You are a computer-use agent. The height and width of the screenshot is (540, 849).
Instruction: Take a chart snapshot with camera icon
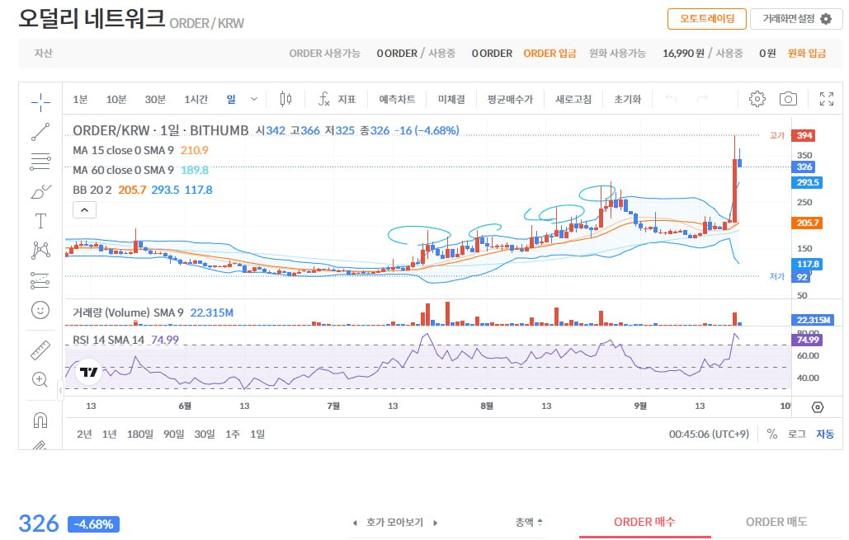788,99
